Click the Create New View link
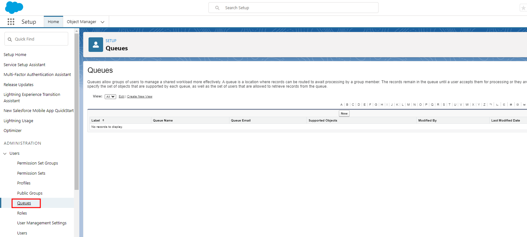 140,97
